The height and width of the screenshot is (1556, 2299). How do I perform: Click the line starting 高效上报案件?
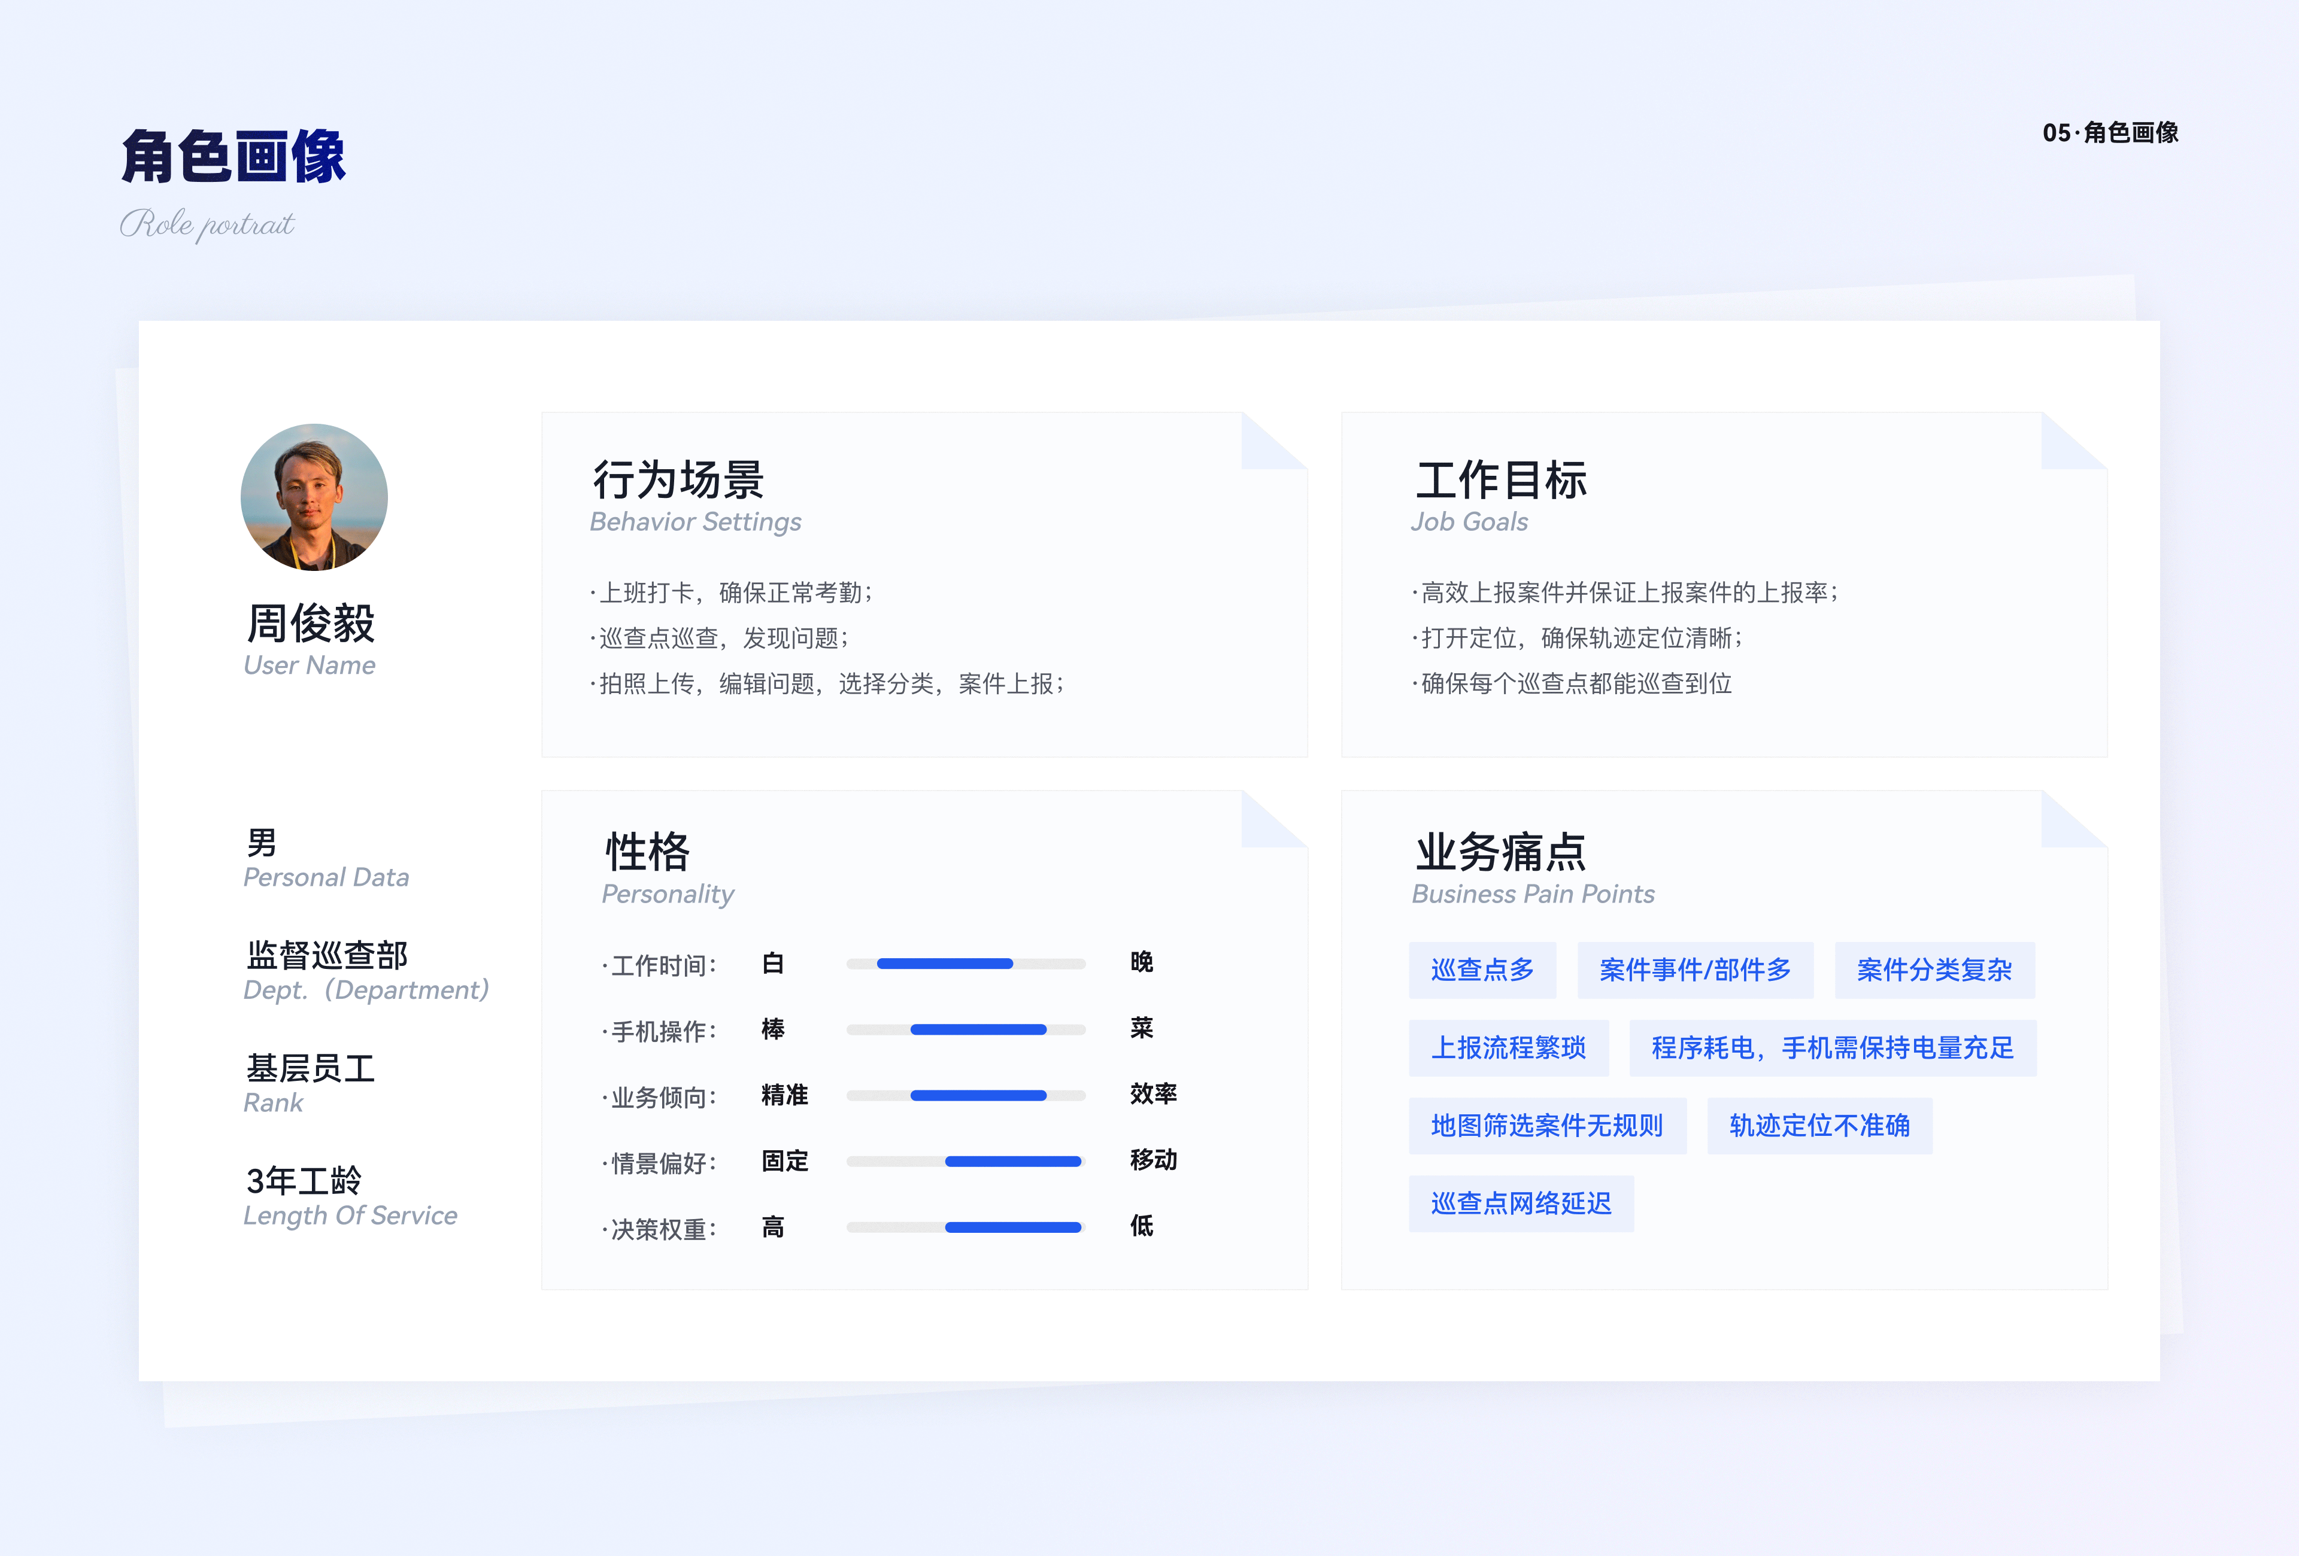point(1625,593)
